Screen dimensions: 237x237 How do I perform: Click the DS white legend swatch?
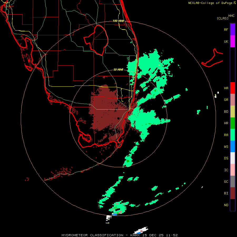[x=233, y=158]
